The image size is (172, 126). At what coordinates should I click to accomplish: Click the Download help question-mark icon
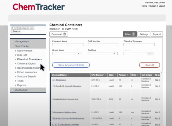click(64, 34)
